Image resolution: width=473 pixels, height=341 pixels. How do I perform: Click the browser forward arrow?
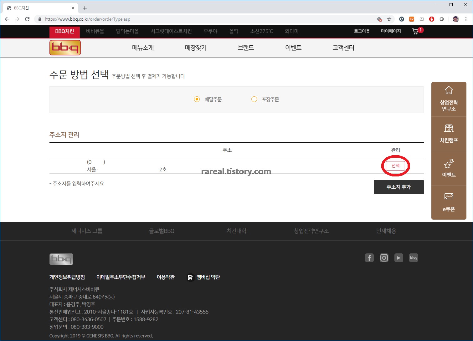(17, 19)
